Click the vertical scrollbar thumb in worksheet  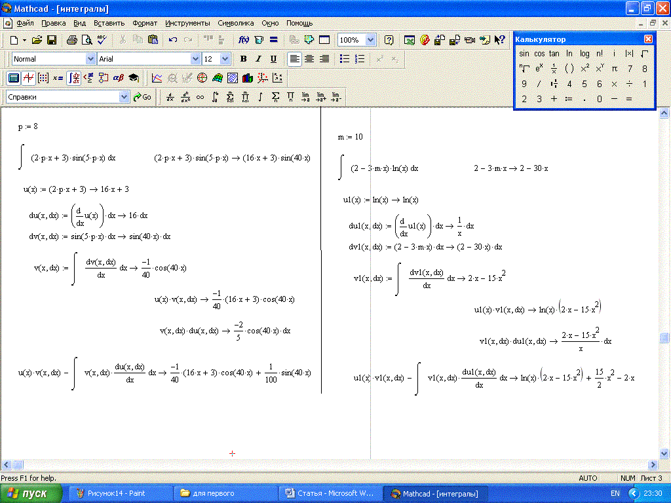click(664, 338)
